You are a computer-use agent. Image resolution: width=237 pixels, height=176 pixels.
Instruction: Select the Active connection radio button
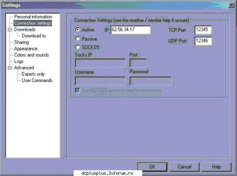tap(78, 30)
